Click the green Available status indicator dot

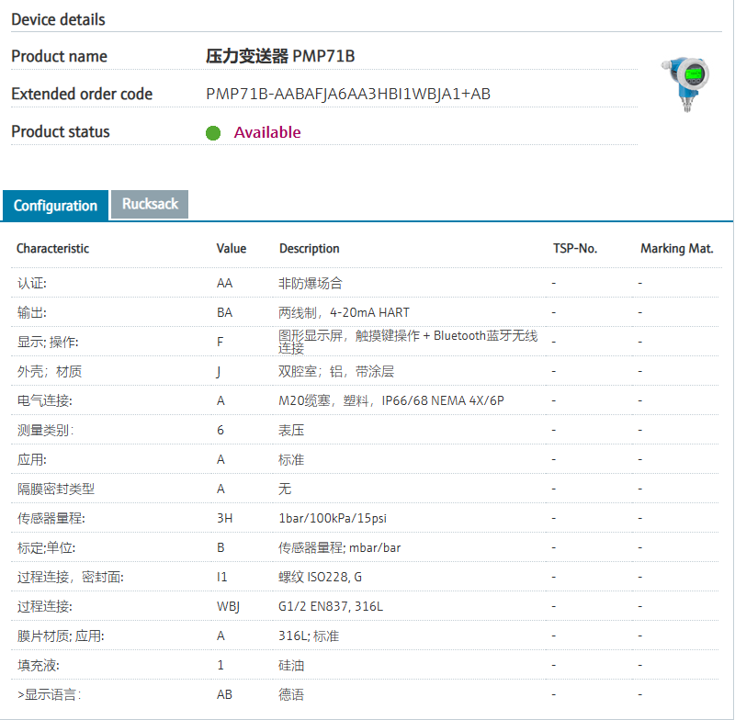click(x=213, y=133)
